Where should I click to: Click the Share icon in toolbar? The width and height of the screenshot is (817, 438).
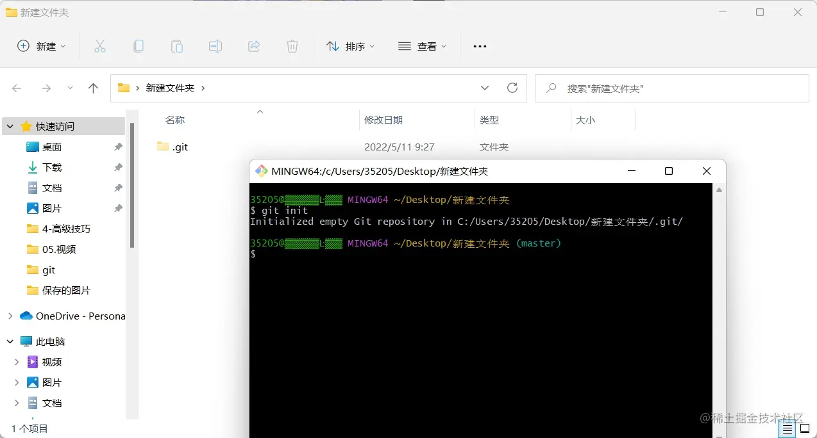[254, 46]
